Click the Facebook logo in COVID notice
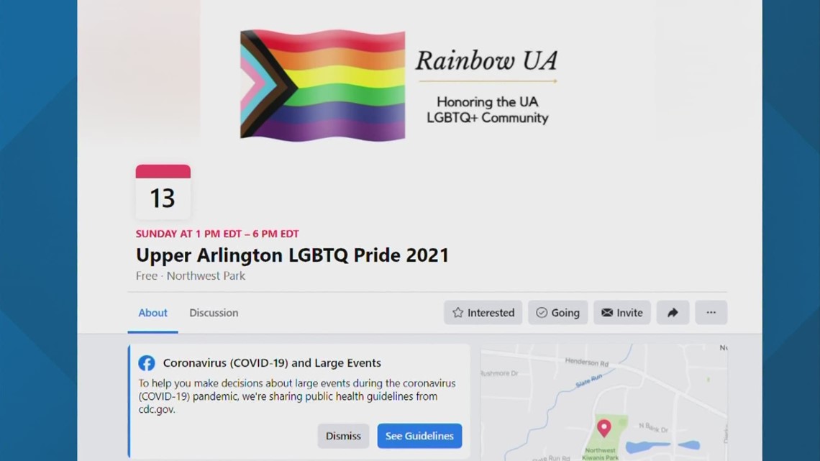Viewport: 820px width, 461px height. click(x=147, y=362)
